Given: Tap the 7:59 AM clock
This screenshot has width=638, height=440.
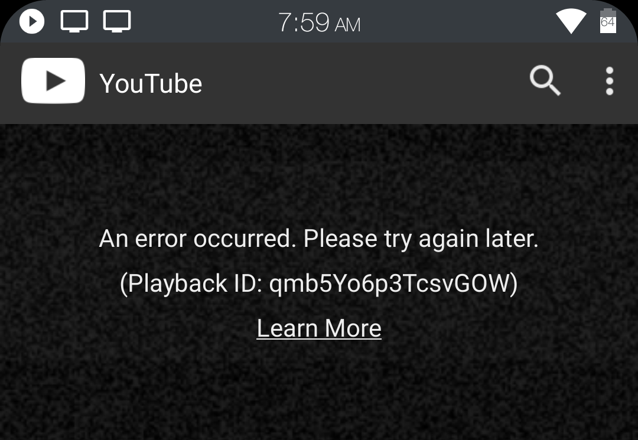Looking at the screenshot, I should point(320,23).
